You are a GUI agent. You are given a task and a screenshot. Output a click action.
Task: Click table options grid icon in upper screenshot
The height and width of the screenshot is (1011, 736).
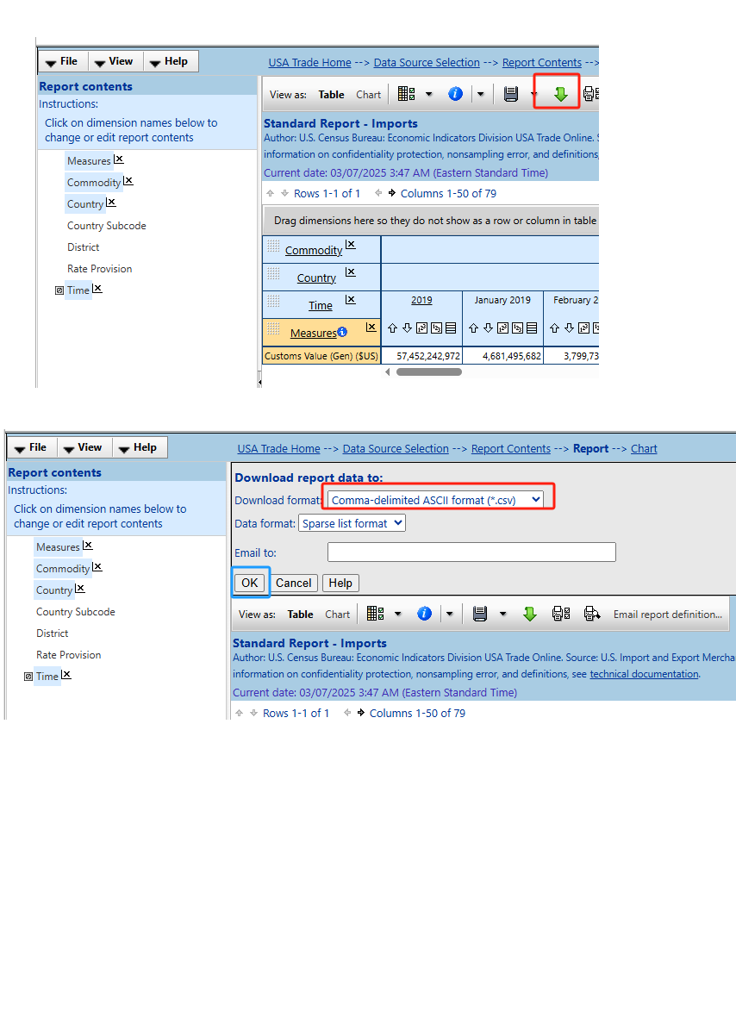[x=406, y=94]
